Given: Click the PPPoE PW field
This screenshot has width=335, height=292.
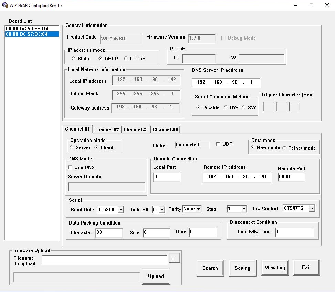Looking at the screenshot, I should [262, 59].
